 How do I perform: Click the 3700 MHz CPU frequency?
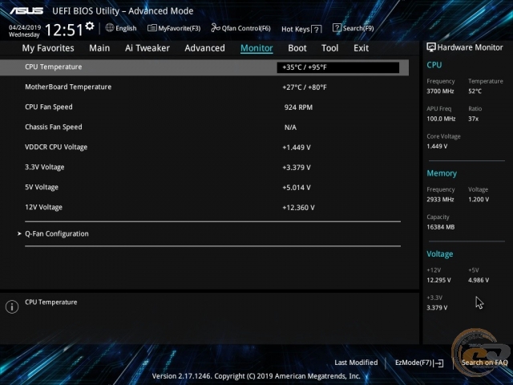tap(440, 91)
